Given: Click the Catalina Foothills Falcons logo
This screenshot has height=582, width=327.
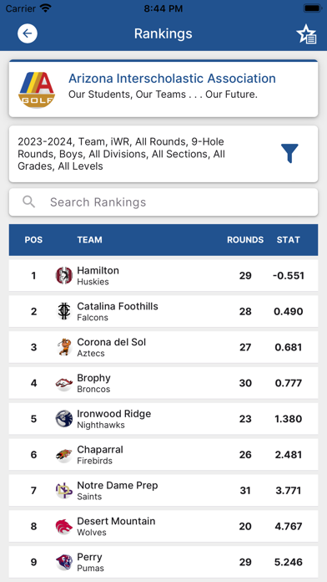Looking at the screenshot, I should (64, 311).
